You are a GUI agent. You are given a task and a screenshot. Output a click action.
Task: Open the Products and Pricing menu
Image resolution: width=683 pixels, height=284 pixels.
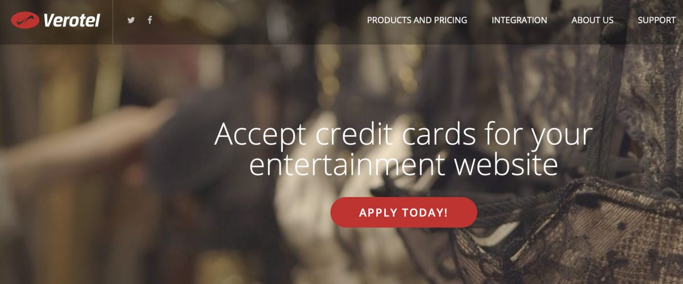click(417, 20)
